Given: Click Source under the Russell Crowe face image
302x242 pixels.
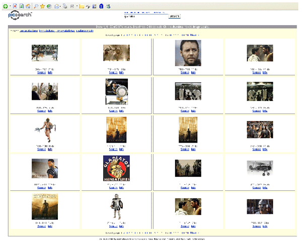Looking at the screenshot, I should tap(185, 72).
